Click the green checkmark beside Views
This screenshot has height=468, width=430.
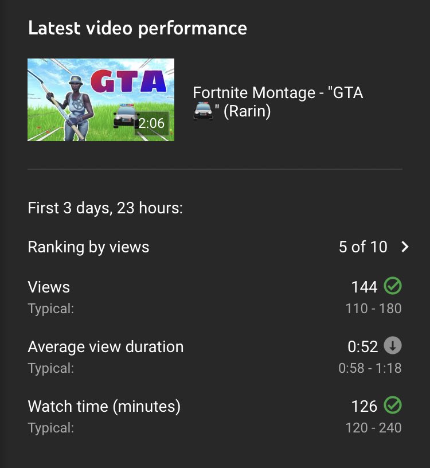click(393, 286)
